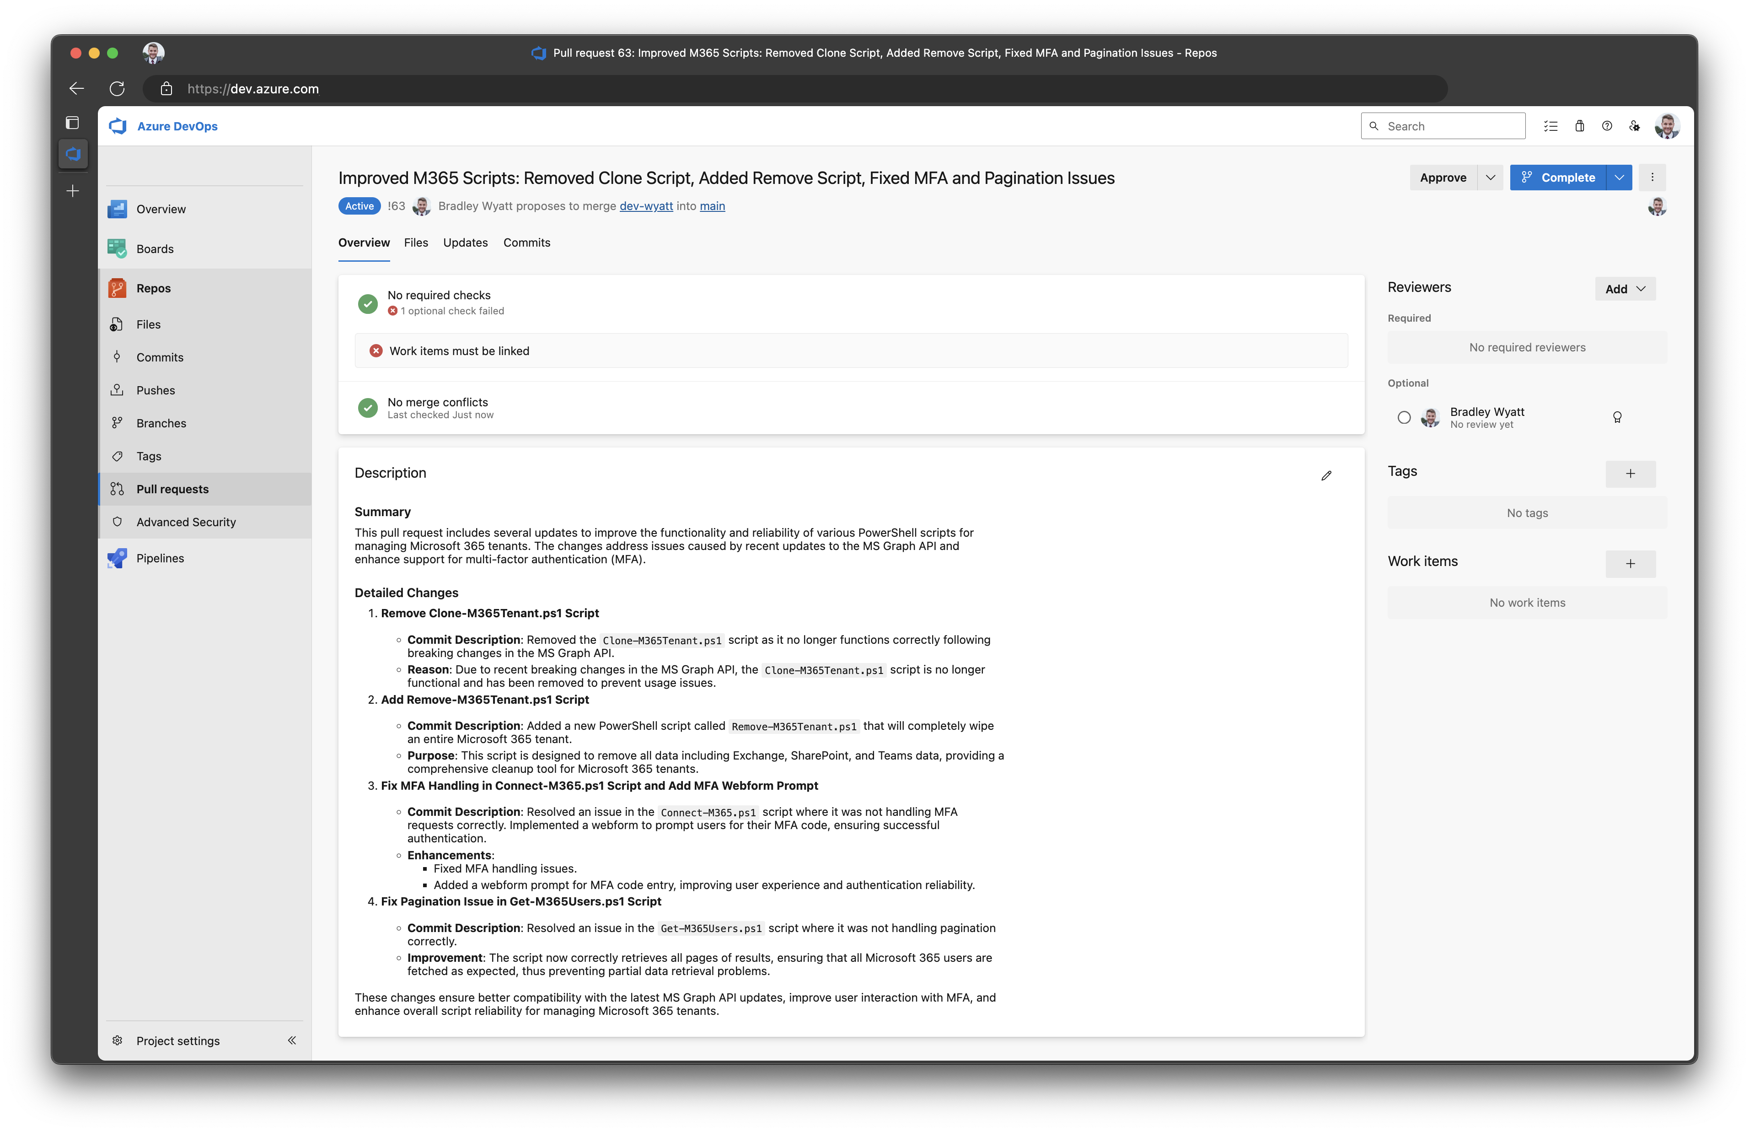Open Boards from the sidebar
Screen dimensions: 1749x1132
pyautogui.click(x=155, y=248)
